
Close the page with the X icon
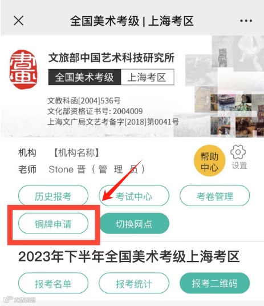(18, 21)
